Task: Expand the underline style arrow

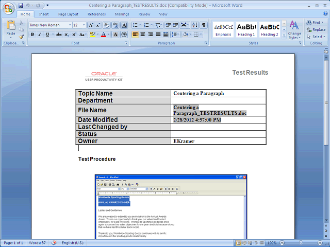Action: point(53,34)
